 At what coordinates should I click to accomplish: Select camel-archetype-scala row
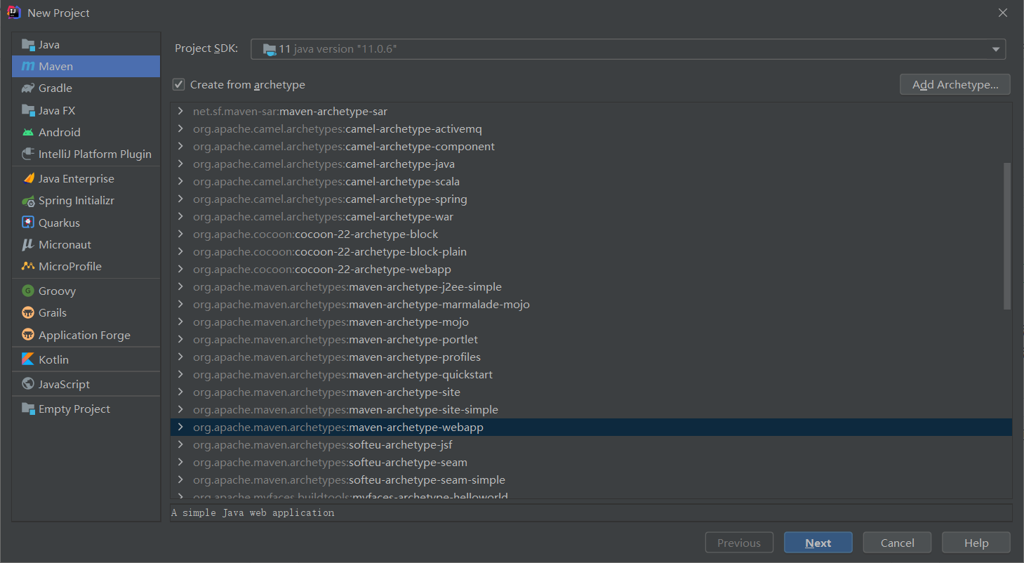click(591, 181)
